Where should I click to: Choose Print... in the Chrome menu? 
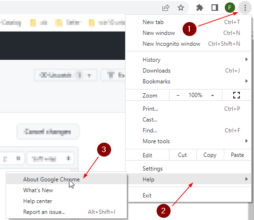tap(188, 109)
